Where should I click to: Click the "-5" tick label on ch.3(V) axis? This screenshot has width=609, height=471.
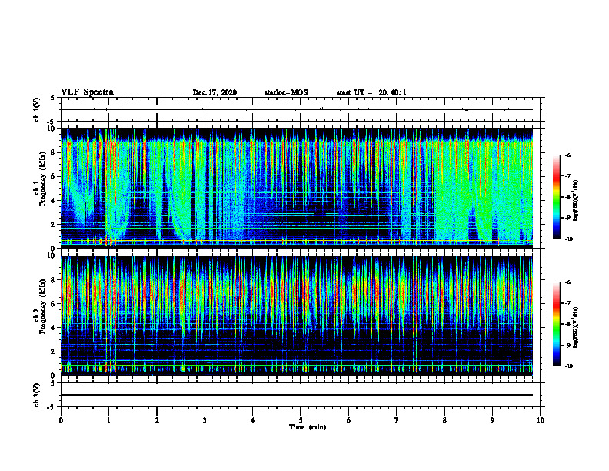pyautogui.click(x=52, y=407)
